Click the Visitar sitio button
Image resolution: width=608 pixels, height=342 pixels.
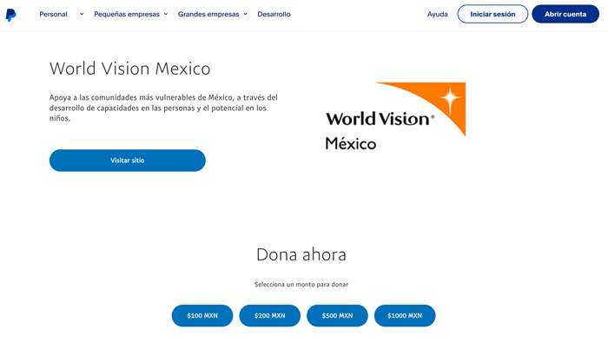[127, 161]
